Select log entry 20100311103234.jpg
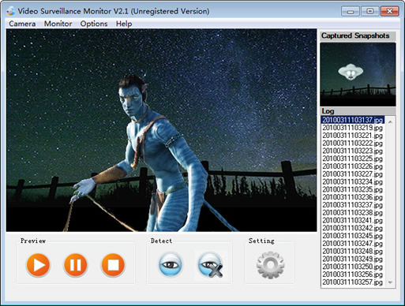The image size is (405, 306). coord(353,181)
